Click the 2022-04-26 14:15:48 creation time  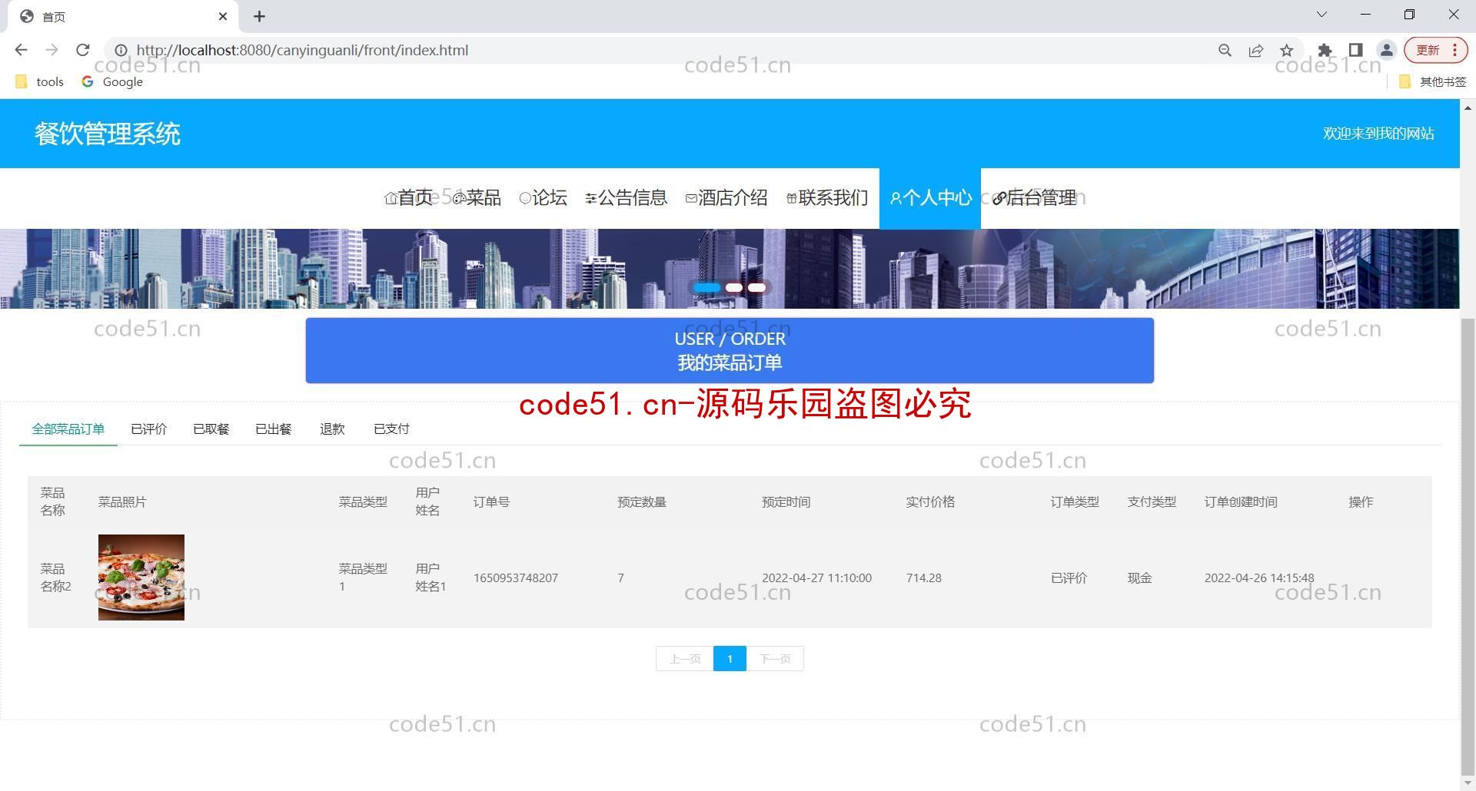pos(1259,578)
